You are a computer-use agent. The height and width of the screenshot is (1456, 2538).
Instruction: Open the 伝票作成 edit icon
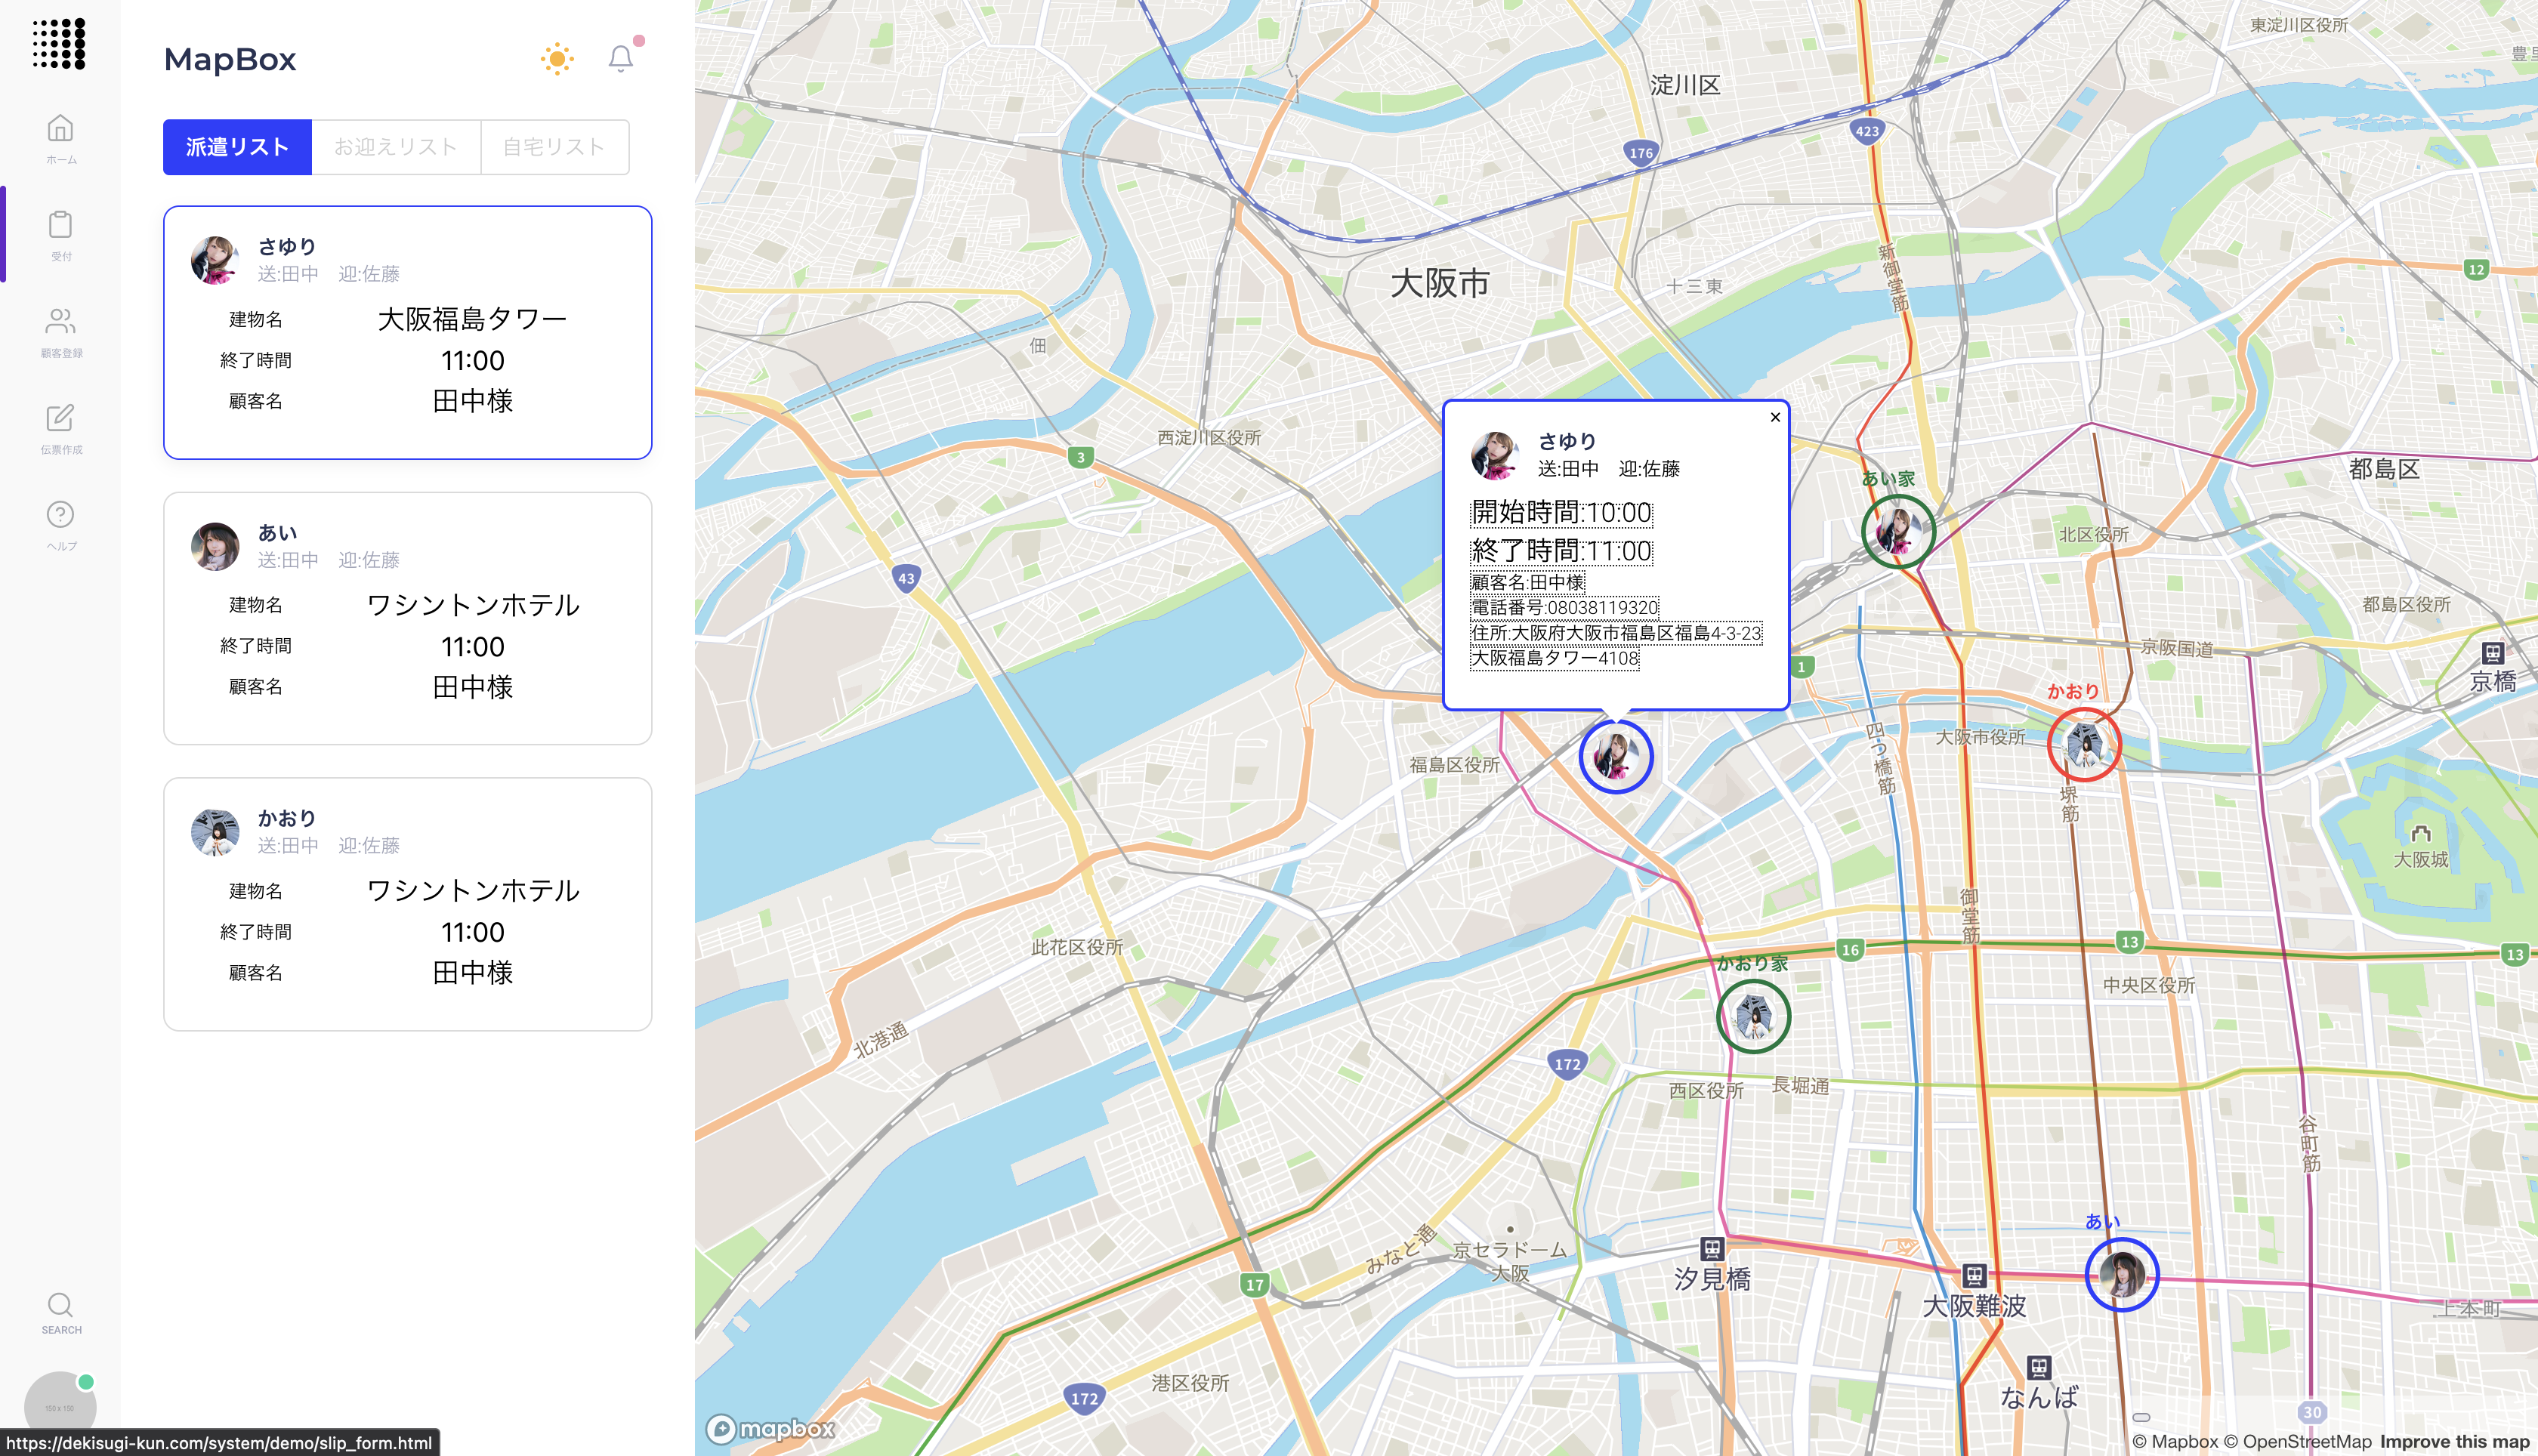pos(60,418)
